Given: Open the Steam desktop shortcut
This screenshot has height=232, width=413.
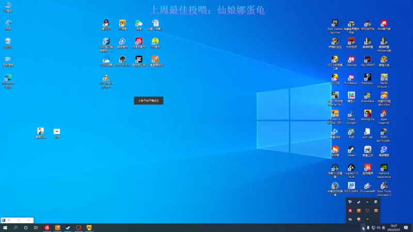Looking at the screenshot, I should coord(351,151).
